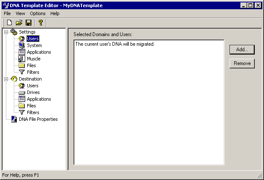Screen dimensions: 264x180
Task: Select Users label under Destination
Action: pos(33,86)
